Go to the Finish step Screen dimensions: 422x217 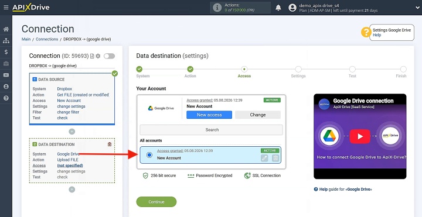[403, 69]
